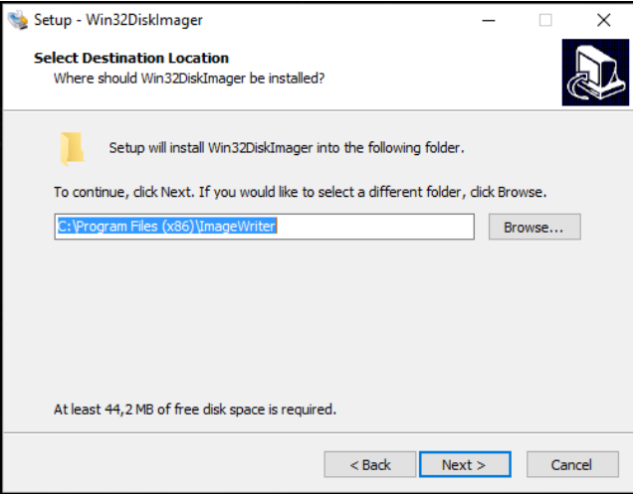Click the empty title bar area right of the title
639x495 pixels.
click(x=328, y=19)
